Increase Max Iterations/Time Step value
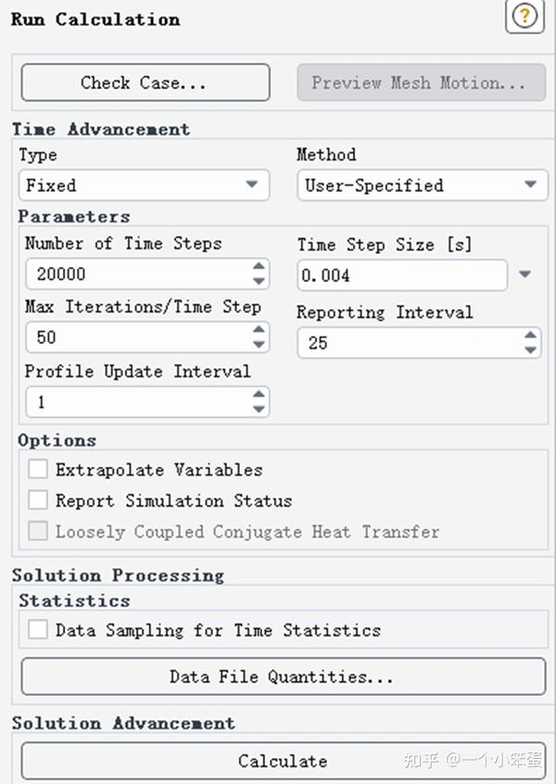 point(259,331)
